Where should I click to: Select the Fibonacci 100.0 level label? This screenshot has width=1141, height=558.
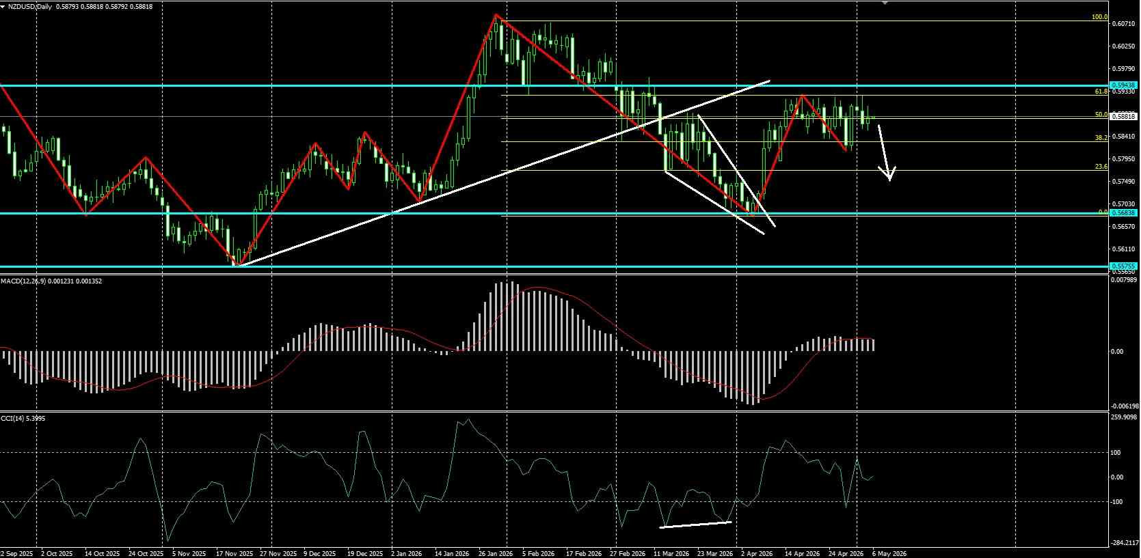click(x=1099, y=17)
